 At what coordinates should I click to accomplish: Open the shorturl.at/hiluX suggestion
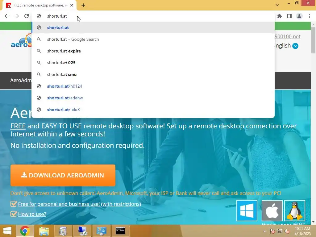(x=153, y=110)
